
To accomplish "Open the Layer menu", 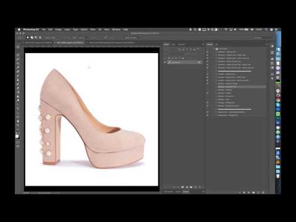I will [67, 30].
